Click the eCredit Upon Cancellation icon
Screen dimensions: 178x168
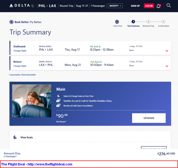[58, 105]
